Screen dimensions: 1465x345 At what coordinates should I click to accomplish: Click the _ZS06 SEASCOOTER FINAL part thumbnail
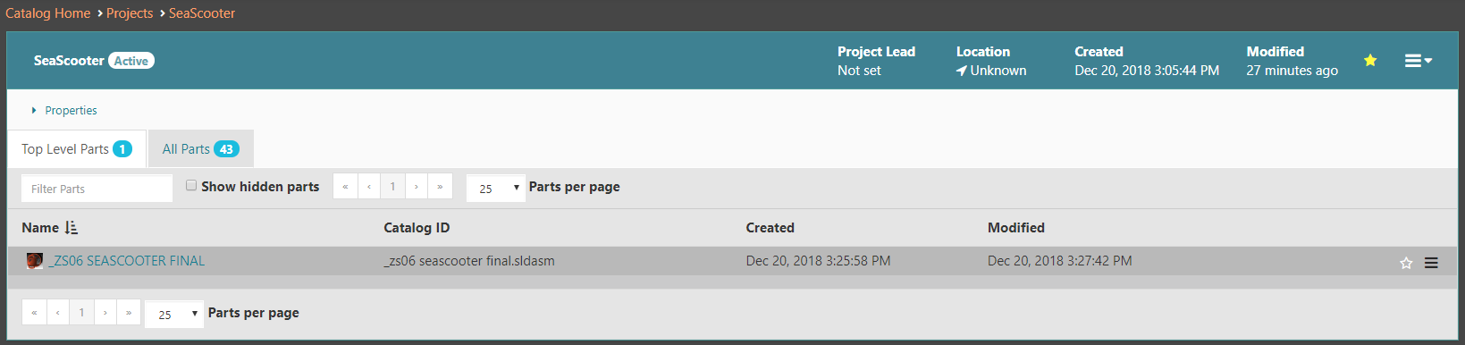point(35,261)
